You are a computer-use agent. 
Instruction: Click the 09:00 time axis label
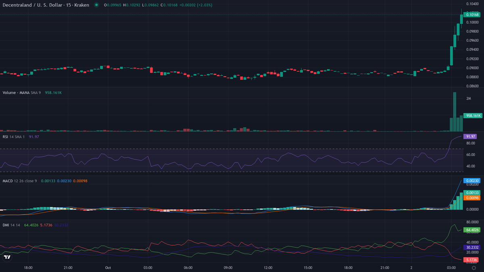click(228, 268)
